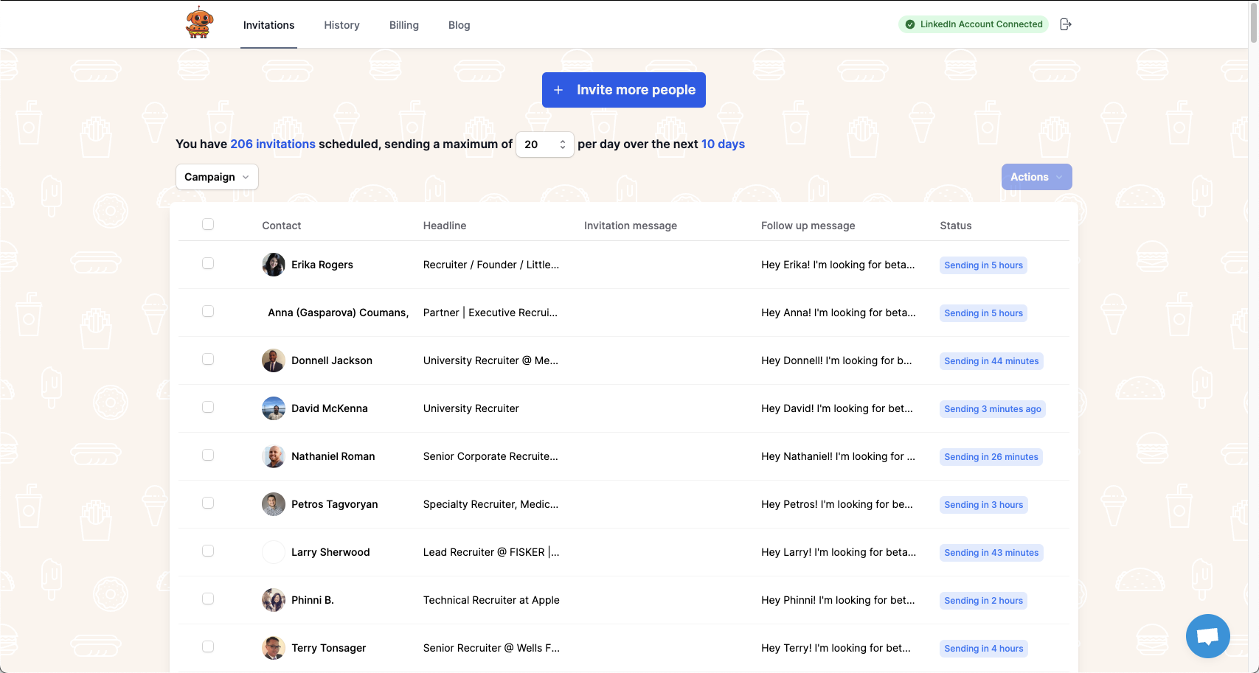Click Donnell Jackson's avatar
The image size is (1259, 673).
274,360
